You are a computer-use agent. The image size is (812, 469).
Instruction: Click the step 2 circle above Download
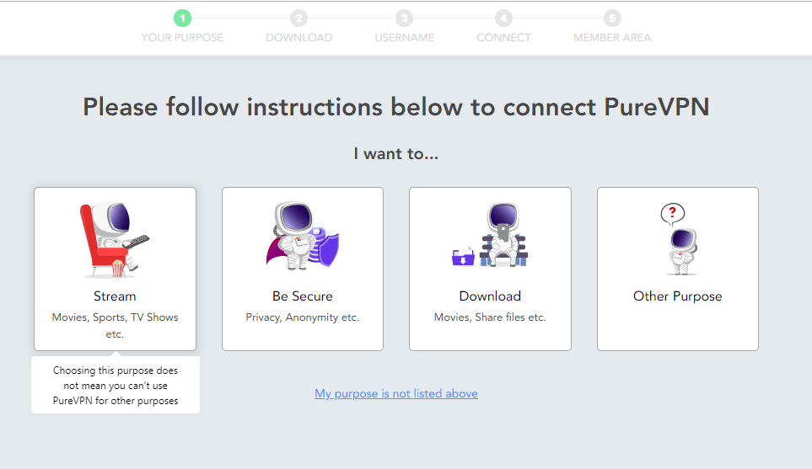[x=298, y=18]
